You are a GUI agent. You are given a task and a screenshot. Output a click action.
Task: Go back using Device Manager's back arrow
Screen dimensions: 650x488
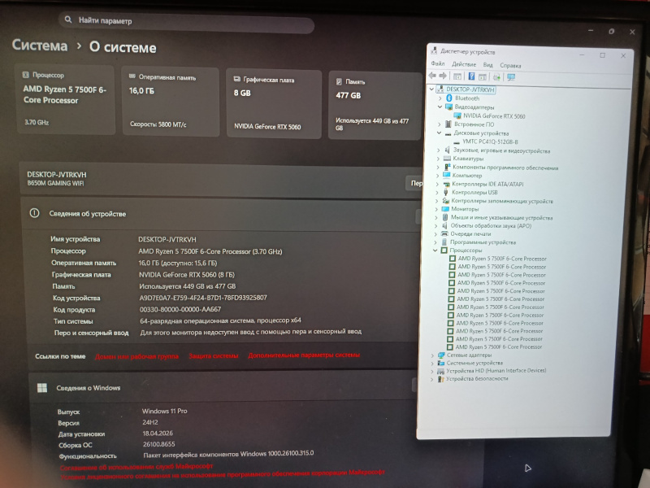point(433,76)
